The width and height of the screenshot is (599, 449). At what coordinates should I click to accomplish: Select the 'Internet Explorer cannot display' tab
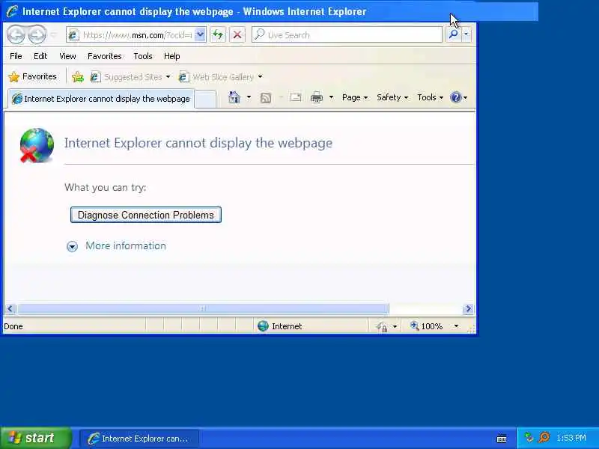point(101,99)
